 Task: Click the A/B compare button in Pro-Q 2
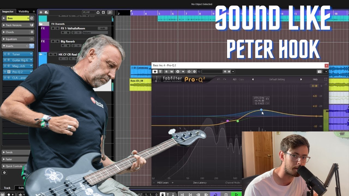click(x=234, y=79)
